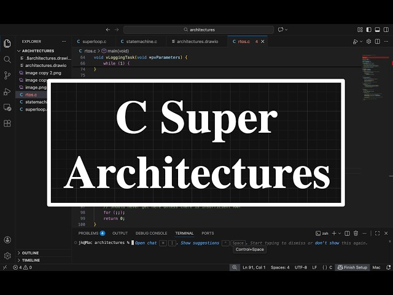Click the editor settings gear icon
Screen dimensions: 393x295
click(x=368, y=41)
